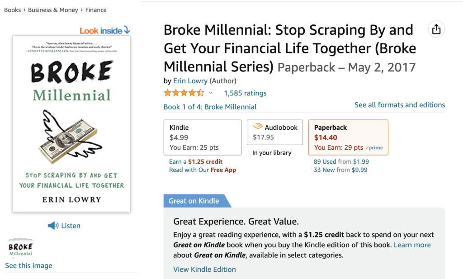Viewport: 463px width, 279px height.
Task: Click See this image below the thumbnail
Action: [28, 266]
